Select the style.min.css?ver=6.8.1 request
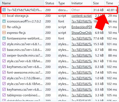The height and width of the screenshot is (102, 119). tap(24, 44)
